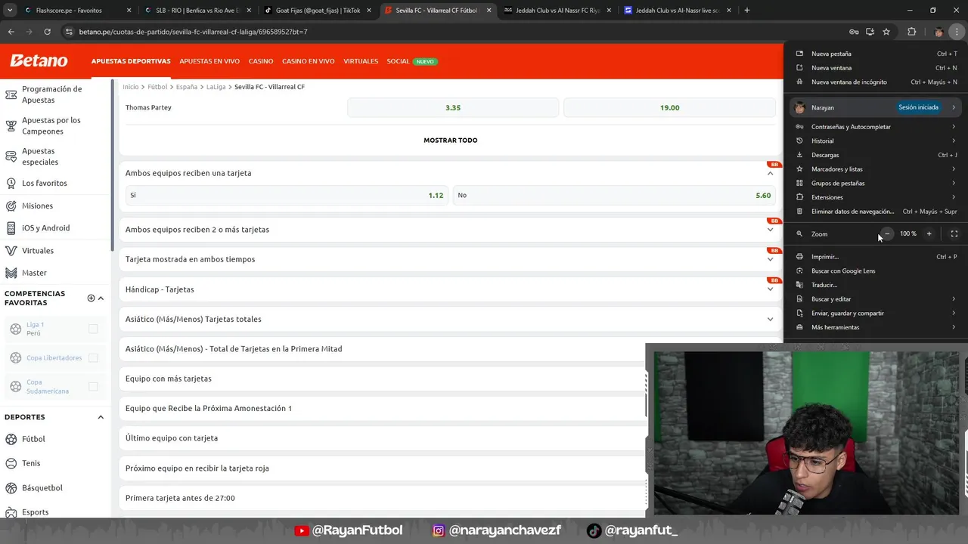Switch to Goat Fijas TikTok tab
Image resolution: width=968 pixels, height=544 pixels.
click(x=317, y=11)
